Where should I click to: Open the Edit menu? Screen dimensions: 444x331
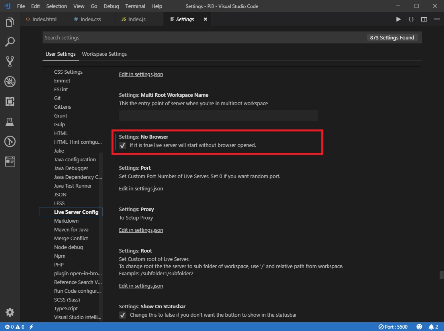tap(35, 6)
